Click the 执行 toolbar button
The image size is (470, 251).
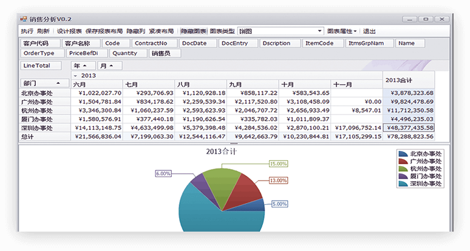click(27, 31)
